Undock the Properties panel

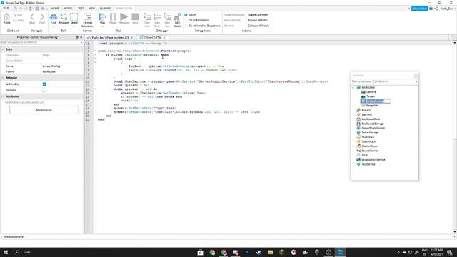(x=77, y=37)
